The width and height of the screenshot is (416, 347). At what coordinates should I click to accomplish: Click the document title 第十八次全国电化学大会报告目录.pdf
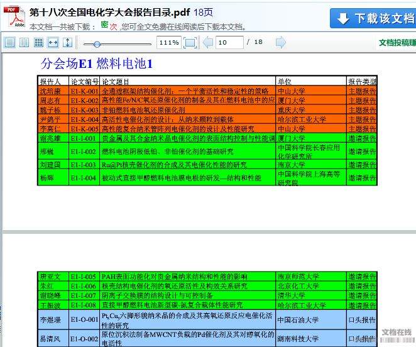110,12
